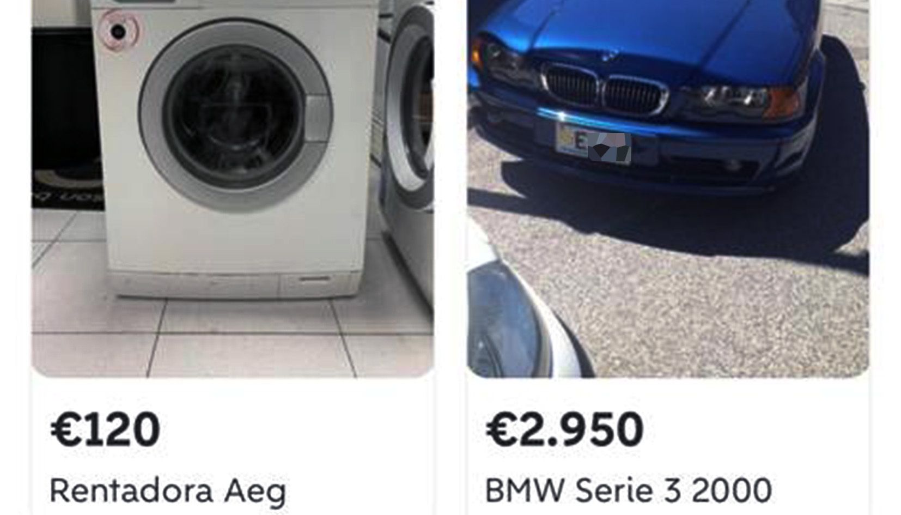Screen dimensions: 901x515
Task: Open the Rentadora Aeg listing title
Action: click(168, 491)
